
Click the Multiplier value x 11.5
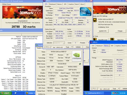point(59,34)
